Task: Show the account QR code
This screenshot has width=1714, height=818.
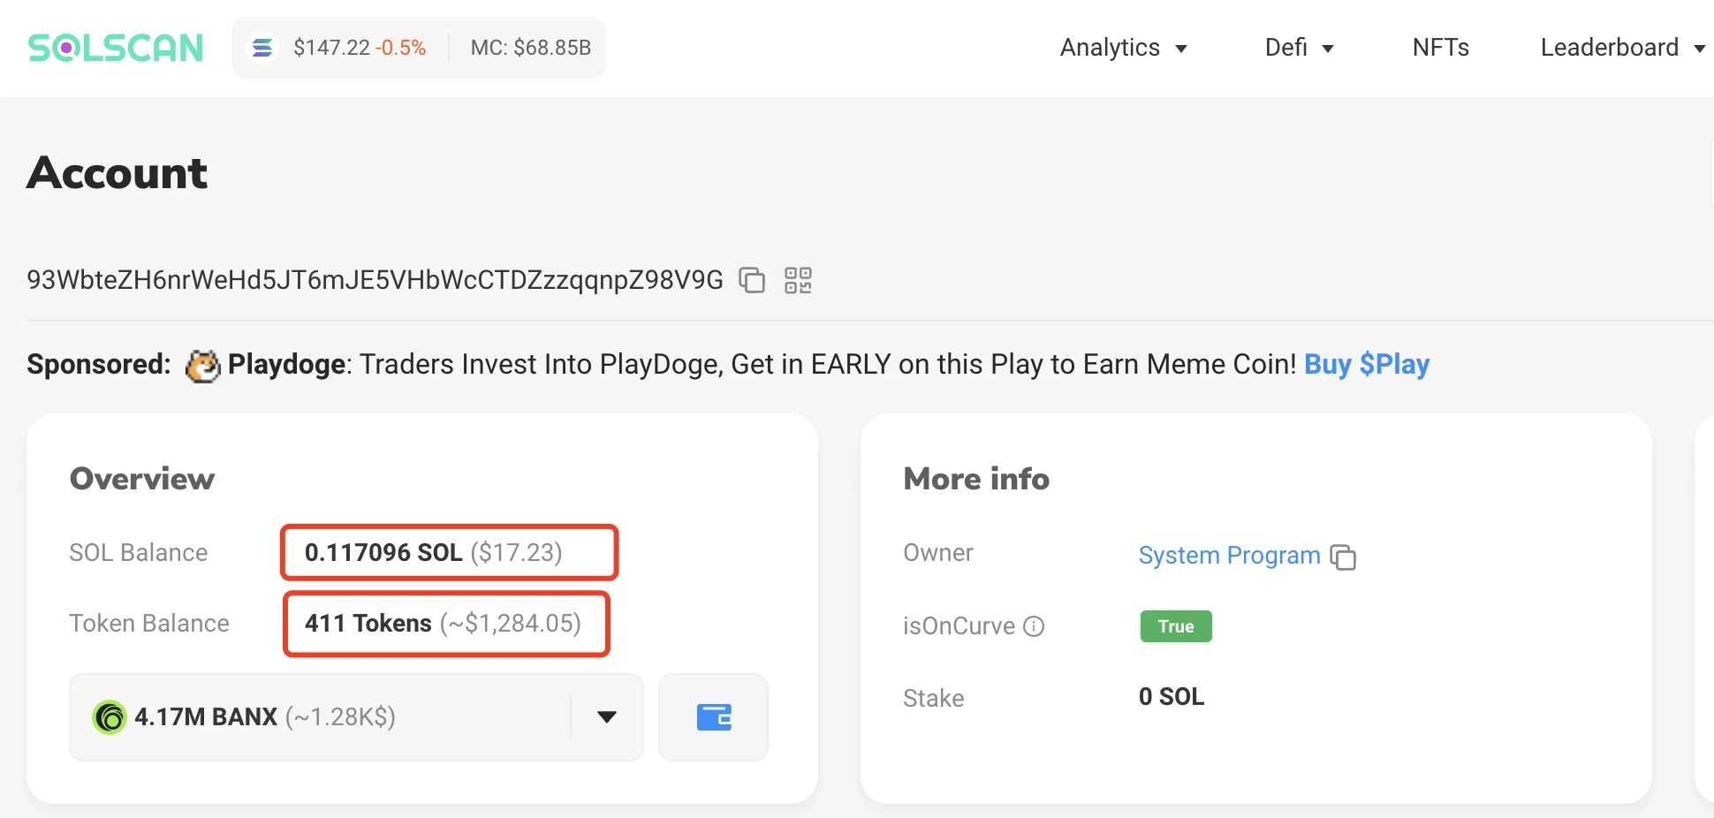Action: (x=798, y=280)
